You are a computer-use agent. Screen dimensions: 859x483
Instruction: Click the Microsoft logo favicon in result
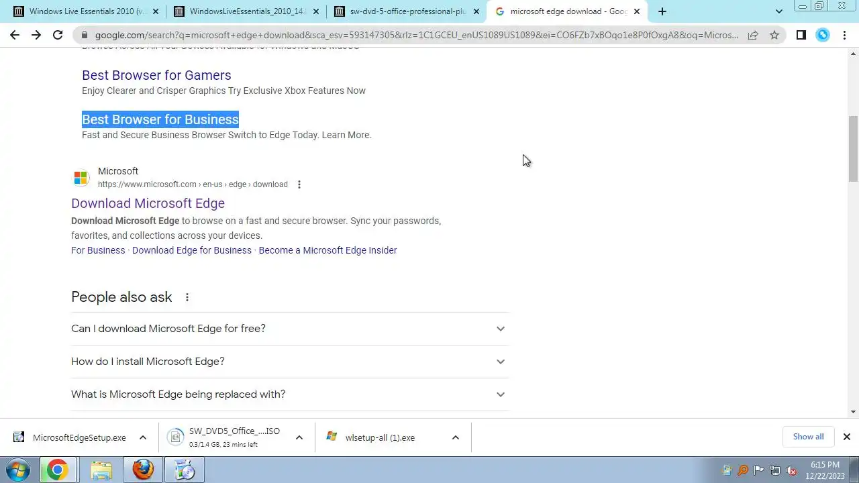81,178
